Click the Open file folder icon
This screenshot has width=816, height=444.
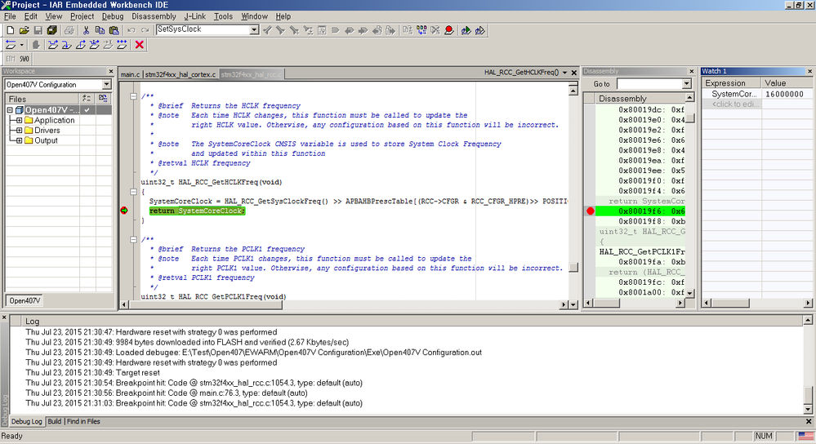(24, 30)
